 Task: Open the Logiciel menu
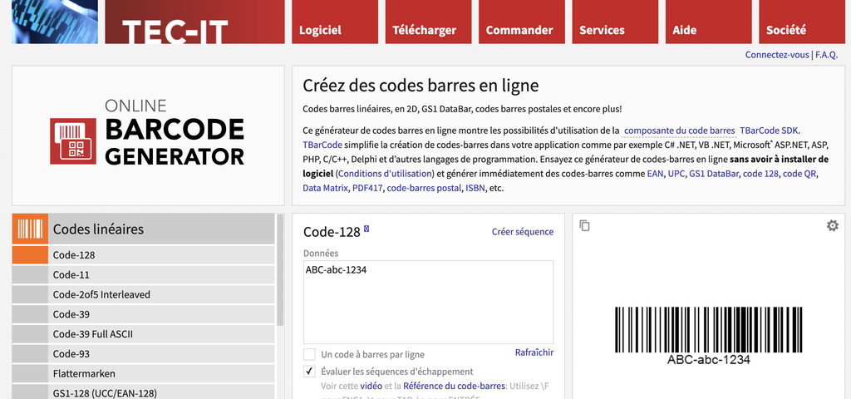[x=335, y=22]
